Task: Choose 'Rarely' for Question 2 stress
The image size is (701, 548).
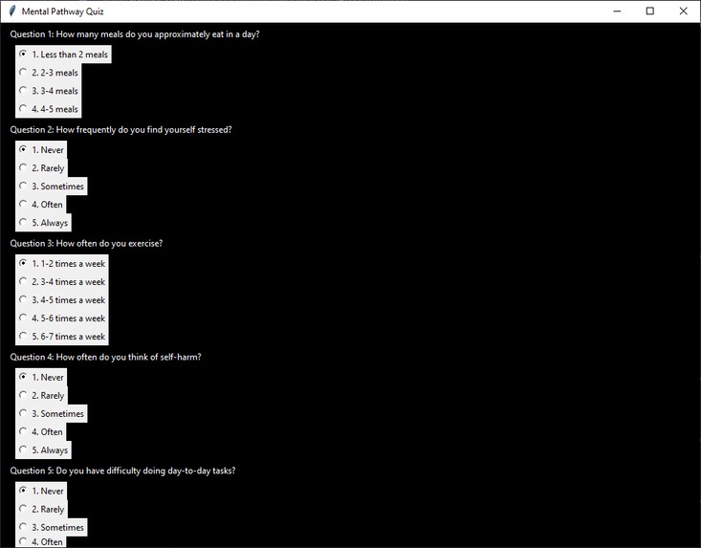Action: coord(41,168)
